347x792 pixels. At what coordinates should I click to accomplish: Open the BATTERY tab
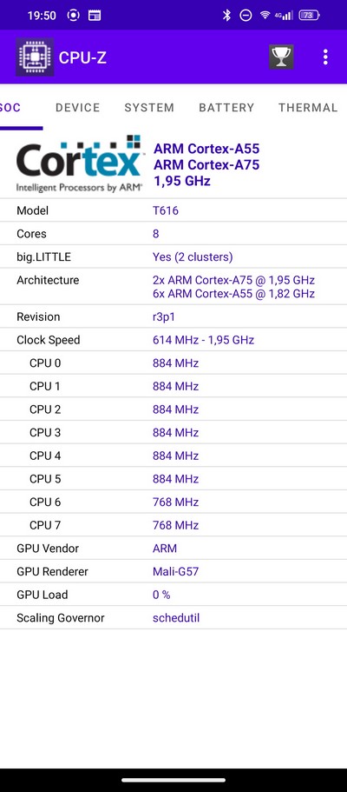(x=226, y=108)
